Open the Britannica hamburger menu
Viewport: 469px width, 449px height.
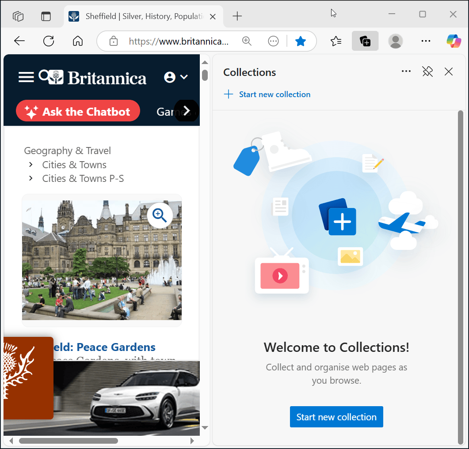[x=26, y=77]
